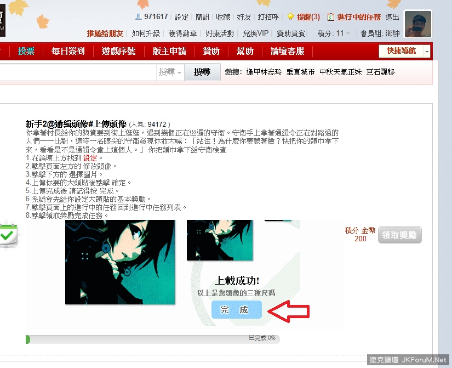The image size is (452, 368).
Task: Open the 贊助 menu item
Action: click(x=211, y=51)
